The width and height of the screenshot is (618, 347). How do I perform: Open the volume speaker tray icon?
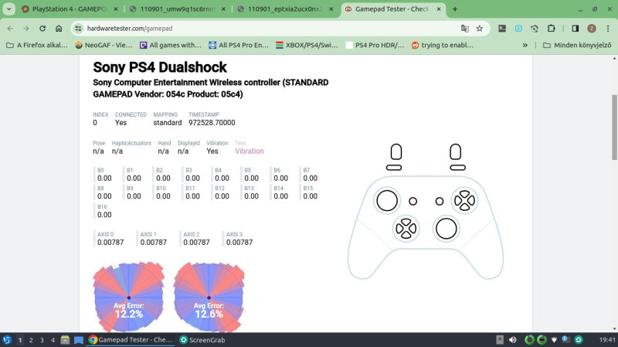tap(512, 340)
